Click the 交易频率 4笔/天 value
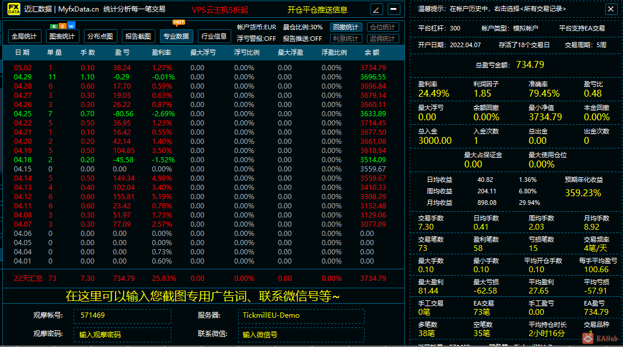Screen dimensions: 623x347 click(595, 249)
